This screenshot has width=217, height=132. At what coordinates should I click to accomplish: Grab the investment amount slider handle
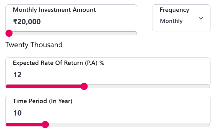9,33
